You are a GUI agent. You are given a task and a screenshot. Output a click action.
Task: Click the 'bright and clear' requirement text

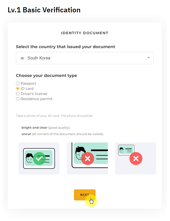click(34, 128)
